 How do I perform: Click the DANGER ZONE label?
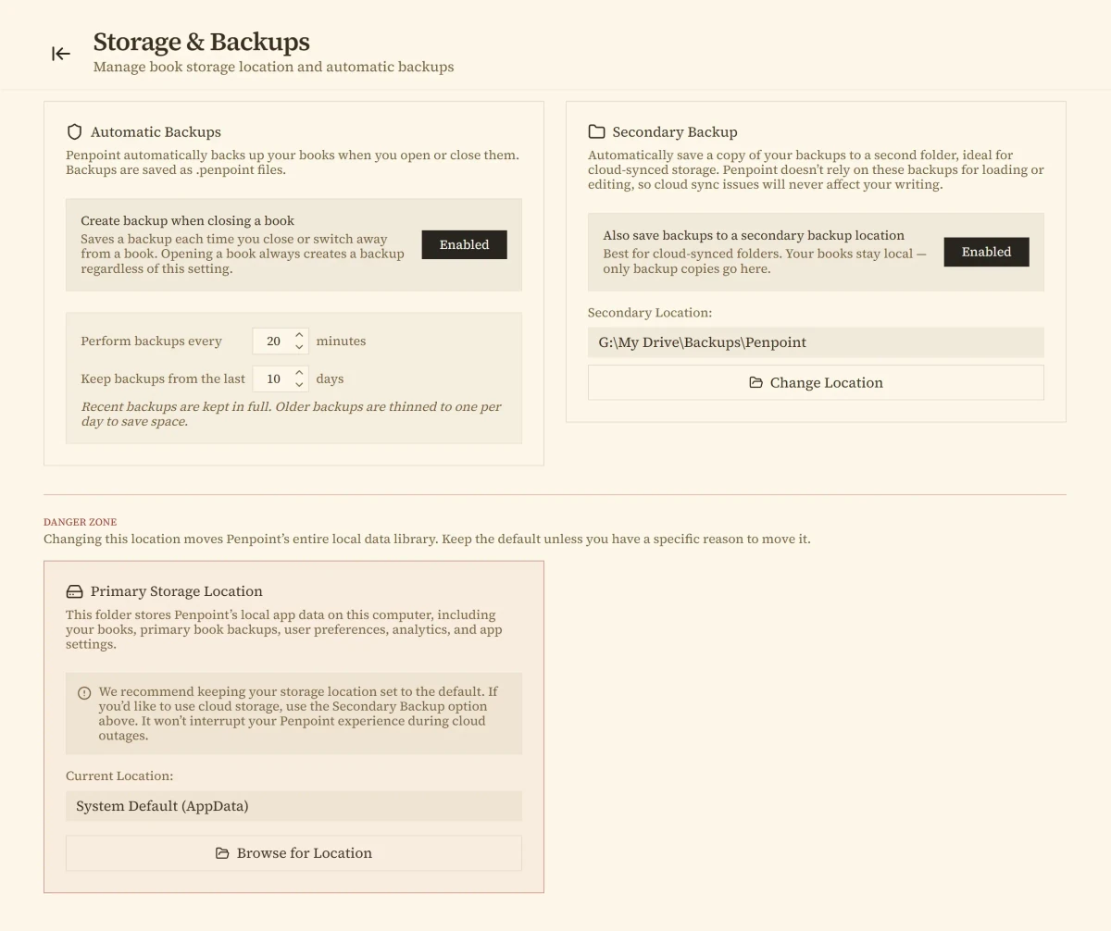pyautogui.click(x=81, y=522)
